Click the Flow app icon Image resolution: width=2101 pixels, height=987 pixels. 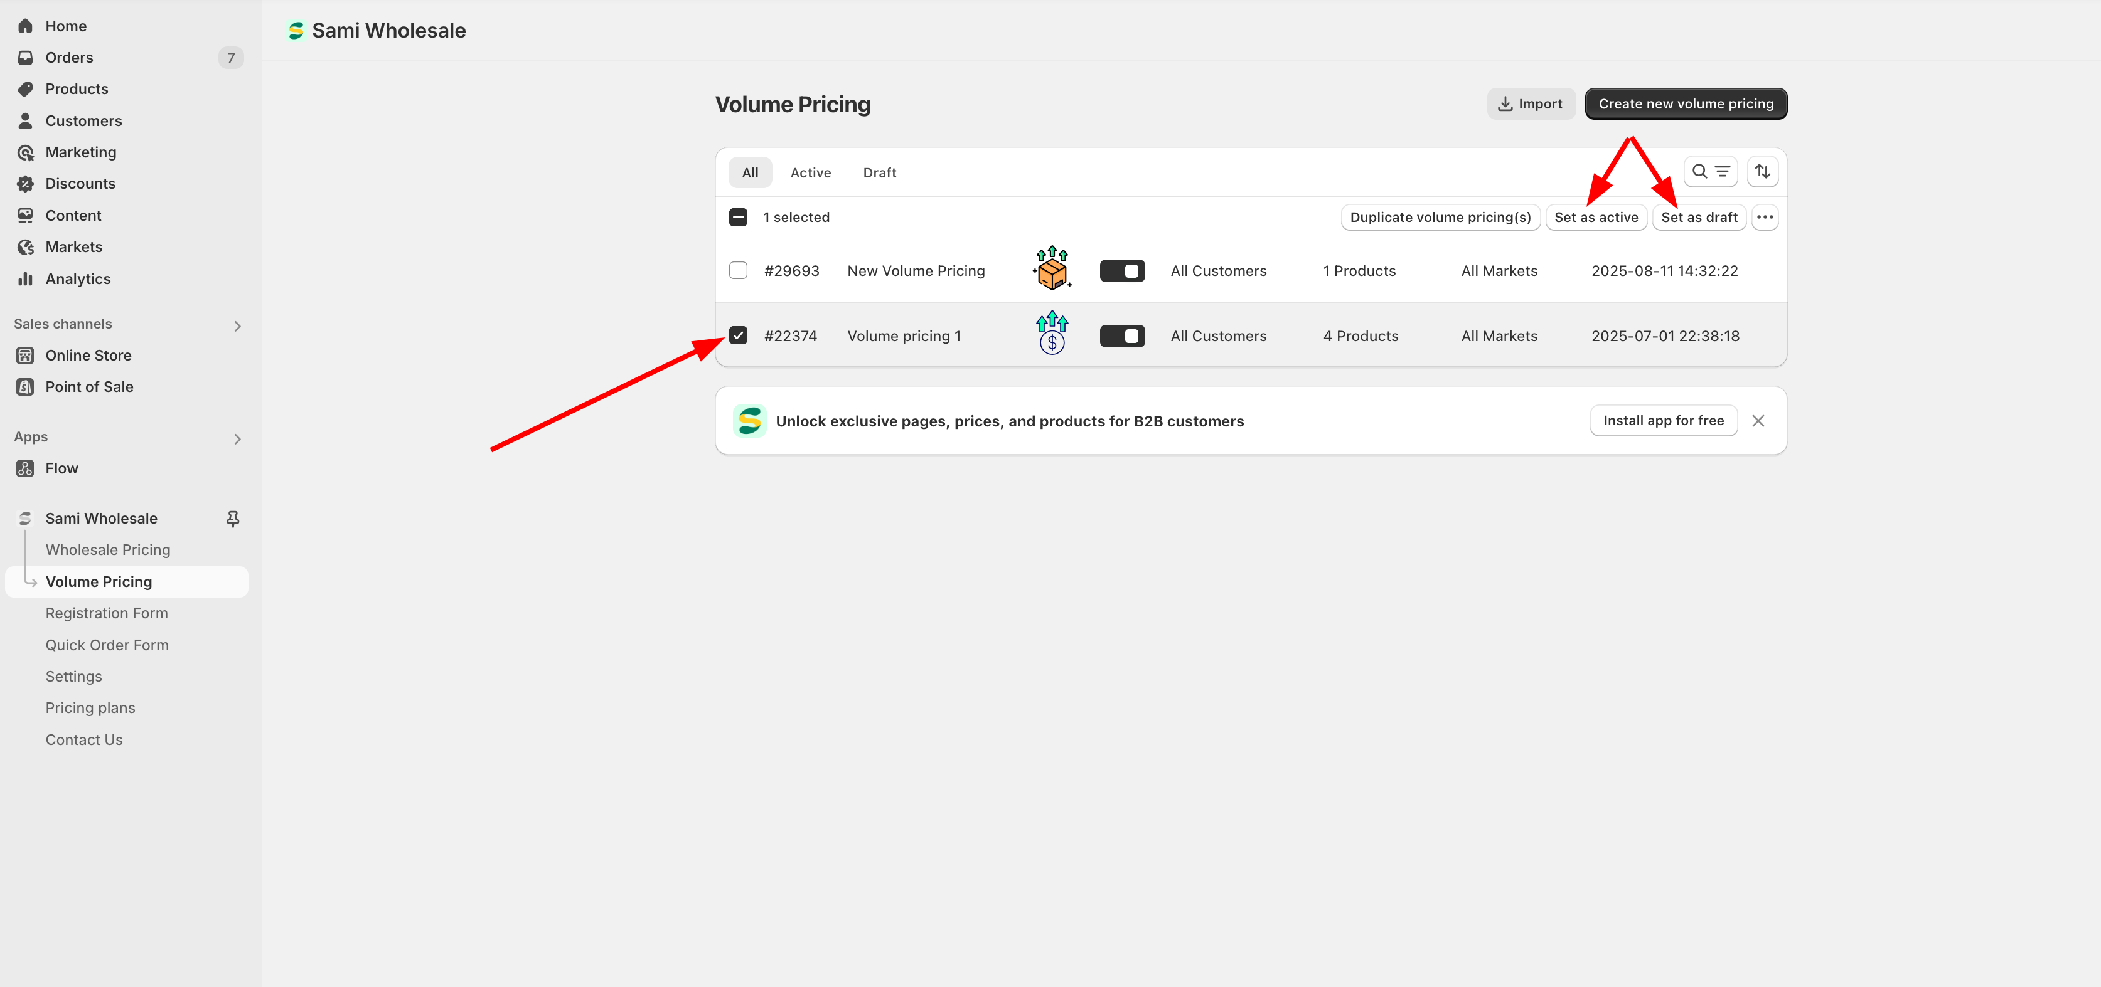(25, 468)
